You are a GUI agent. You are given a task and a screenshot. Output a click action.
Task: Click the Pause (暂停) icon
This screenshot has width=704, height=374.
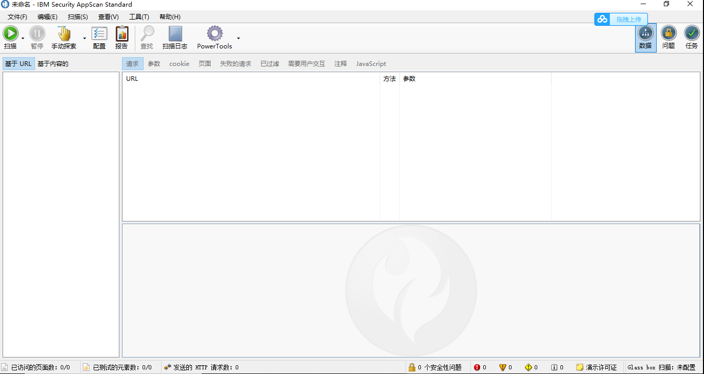pyautogui.click(x=37, y=34)
